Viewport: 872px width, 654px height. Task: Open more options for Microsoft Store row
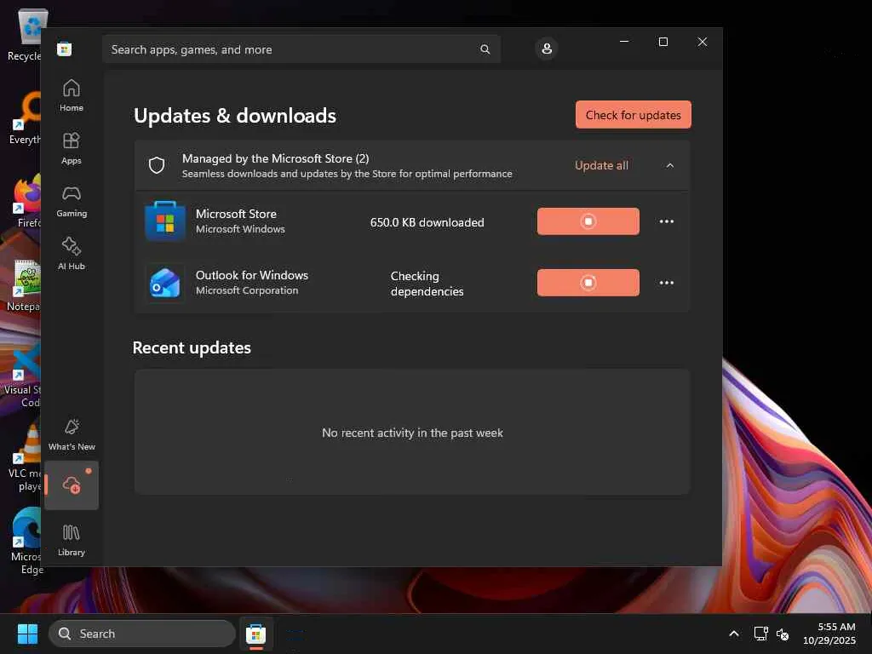(x=666, y=221)
